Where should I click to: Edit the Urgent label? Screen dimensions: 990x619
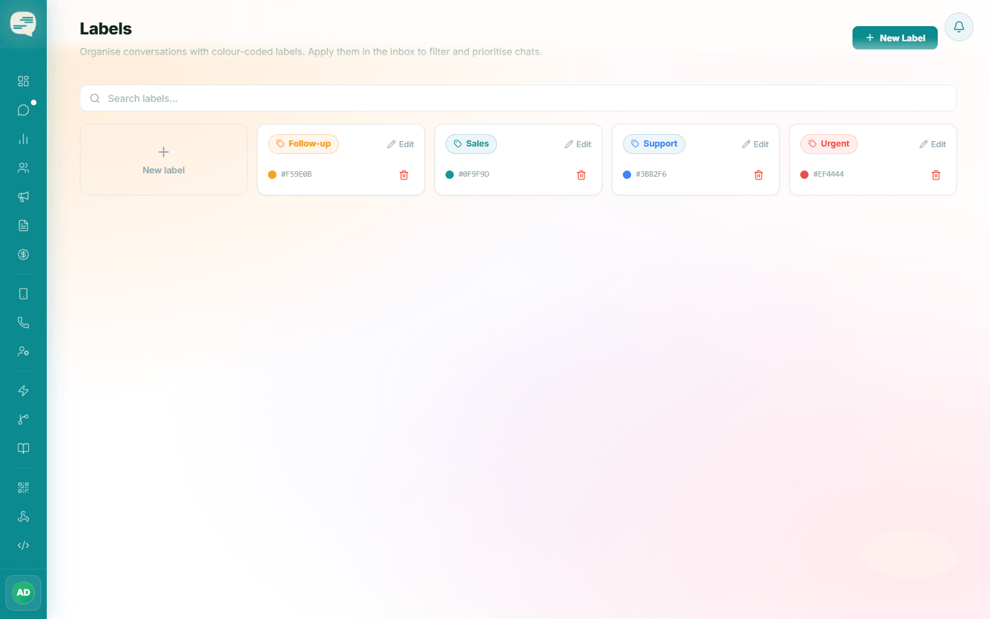[932, 144]
